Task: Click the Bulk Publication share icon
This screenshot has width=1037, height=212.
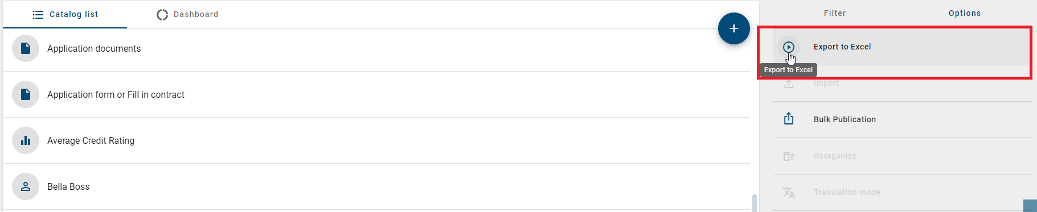Action: pos(789,119)
